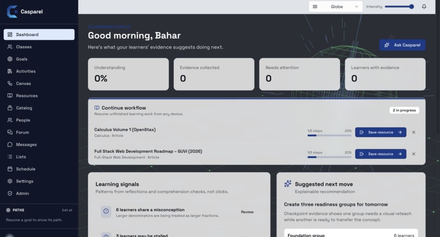Open the Canvas menu item

pyautogui.click(x=39, y=84)
